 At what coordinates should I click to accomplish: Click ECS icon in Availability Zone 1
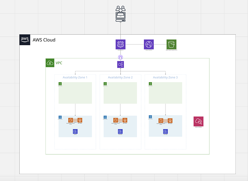pos(71,120)
